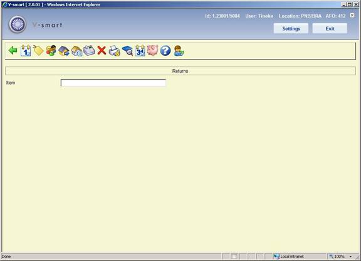
Task: Open the calendar icon showing 31
Action: click(x=140, y=50)
